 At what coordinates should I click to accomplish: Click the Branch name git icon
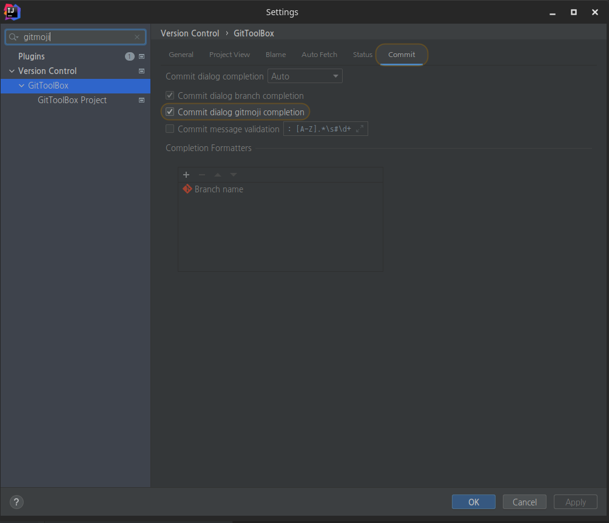tap(187, 189)
